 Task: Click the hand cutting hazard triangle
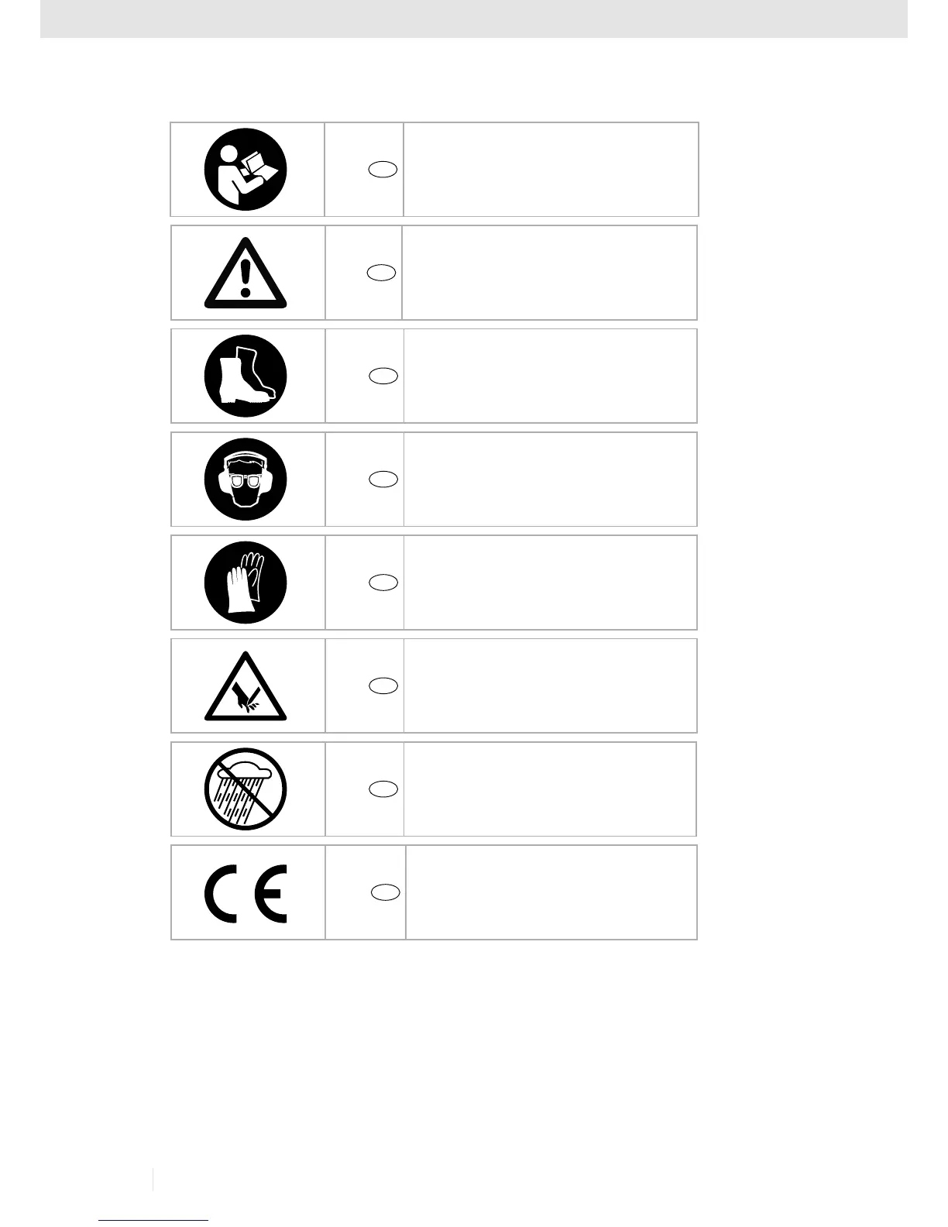tap(246, 686)
